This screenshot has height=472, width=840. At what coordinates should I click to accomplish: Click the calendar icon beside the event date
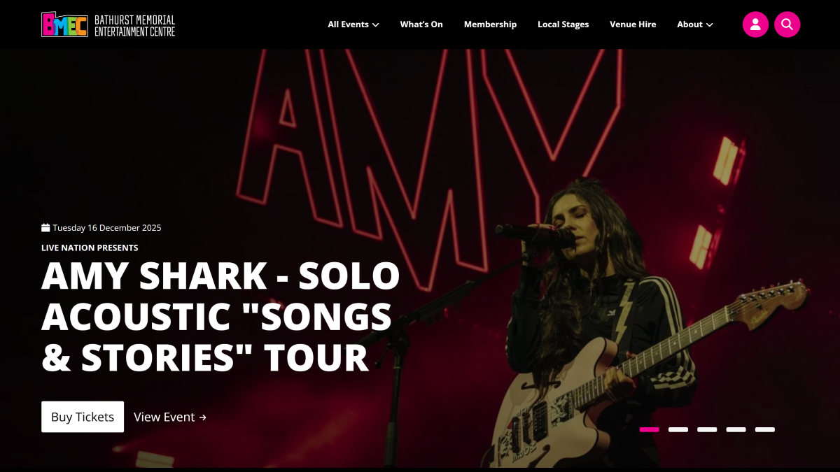(x=45, y=228)
